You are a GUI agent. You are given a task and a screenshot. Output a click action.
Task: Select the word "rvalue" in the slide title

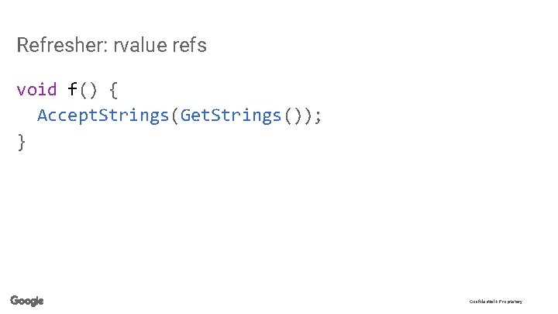tap(141, 46)
